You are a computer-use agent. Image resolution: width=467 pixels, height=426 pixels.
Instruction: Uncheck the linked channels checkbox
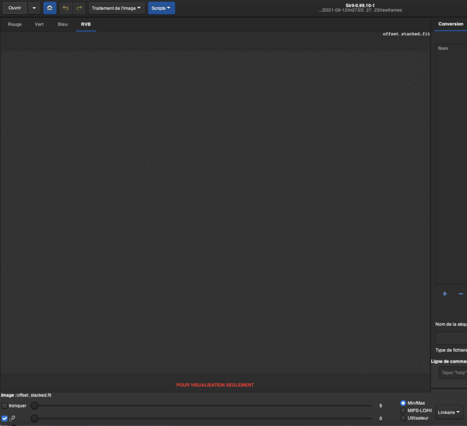click(4, 418)
